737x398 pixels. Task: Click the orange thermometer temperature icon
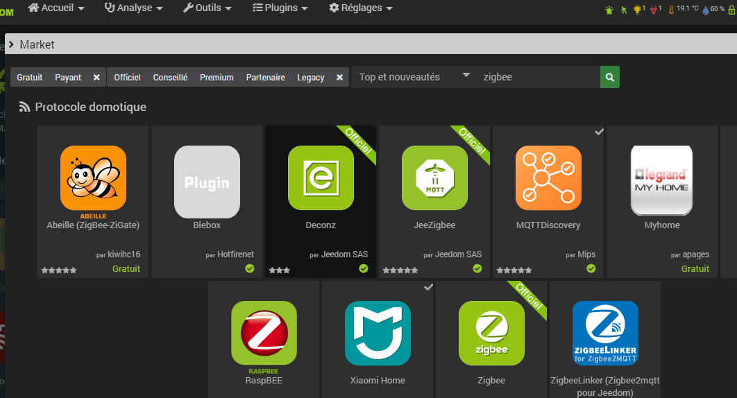(x=671, y=10)
